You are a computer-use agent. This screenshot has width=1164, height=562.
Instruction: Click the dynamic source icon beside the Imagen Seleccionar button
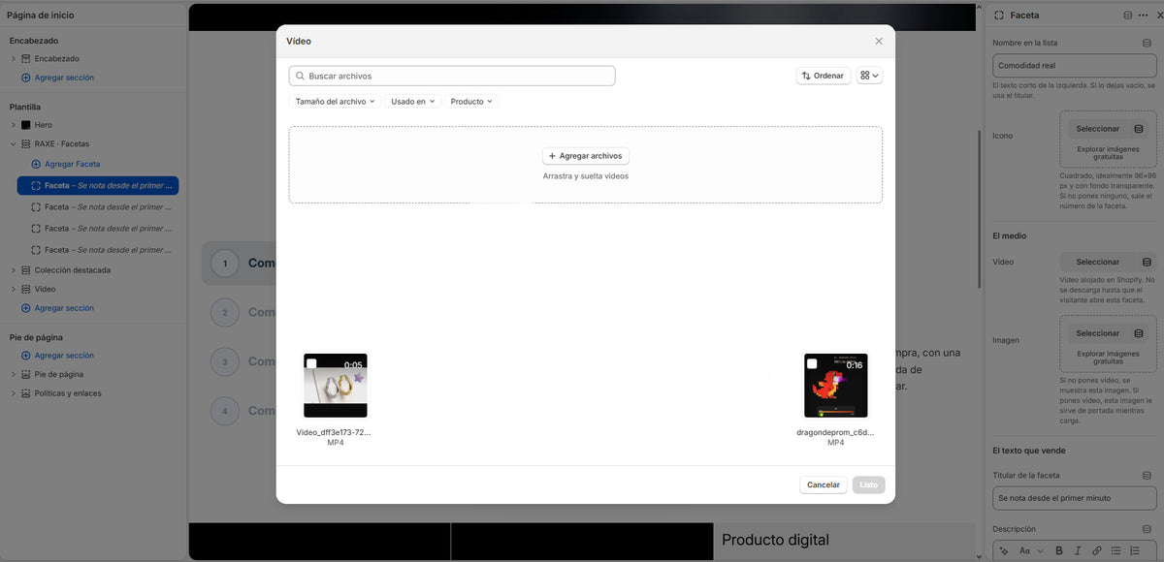coord(1139,333)
